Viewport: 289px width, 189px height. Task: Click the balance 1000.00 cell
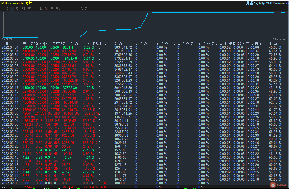click(x=120, y=183)
